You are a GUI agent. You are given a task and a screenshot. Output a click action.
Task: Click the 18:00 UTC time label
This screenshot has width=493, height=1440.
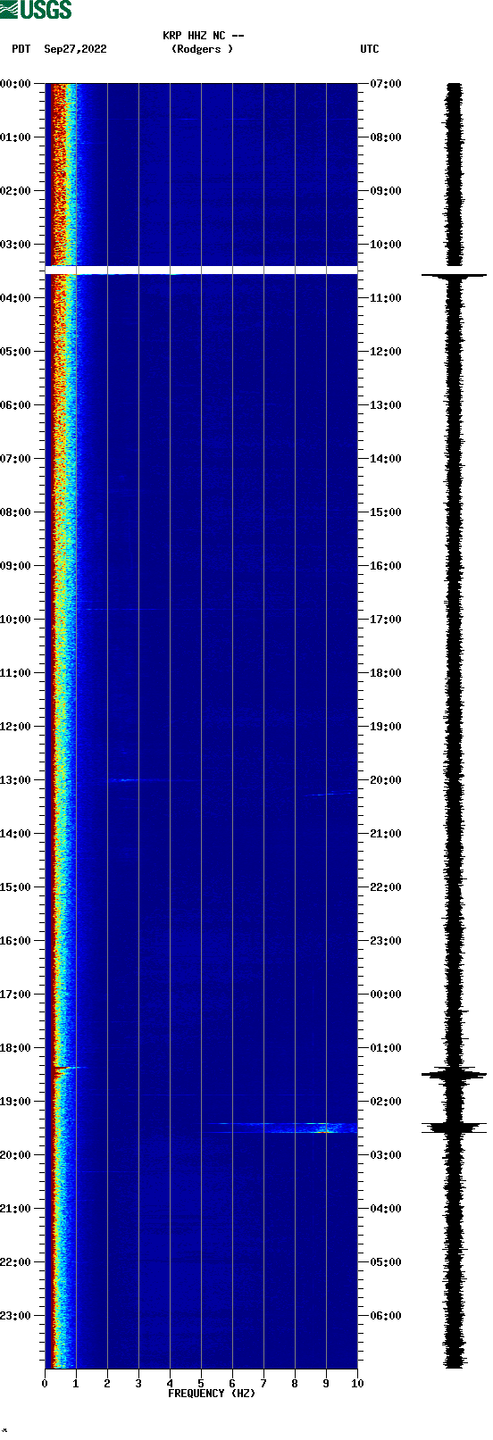coord(386,673)
